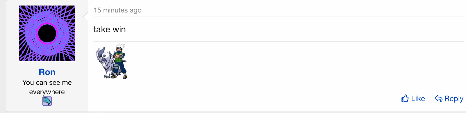Screen dimensions: 466x113
Task: Open the post permalink "15 minutes ago"
Action: click(x=117, y=10)
